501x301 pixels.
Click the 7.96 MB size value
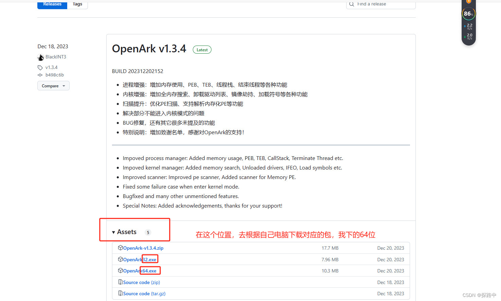coord(330,260)
